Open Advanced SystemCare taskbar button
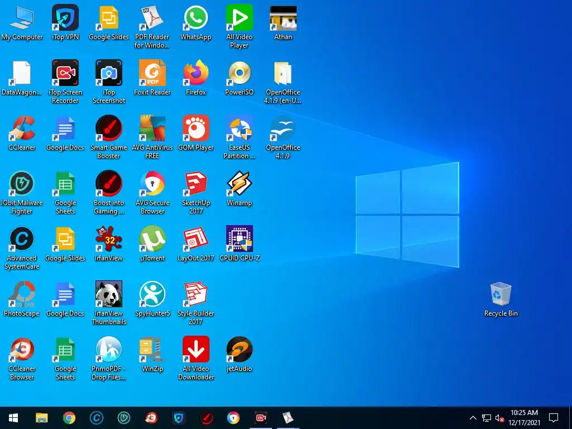The width and height of the screenshot is (572, 429). coord(96,418)
